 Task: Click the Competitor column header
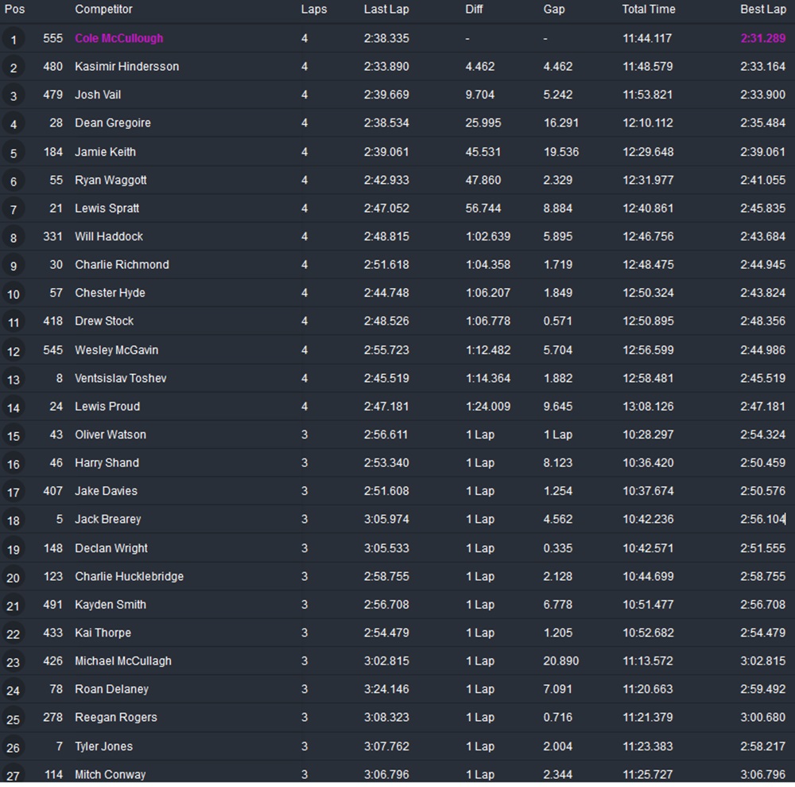click(103, 10)
